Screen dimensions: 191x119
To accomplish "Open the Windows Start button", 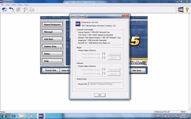I will (x=4, y=116).
